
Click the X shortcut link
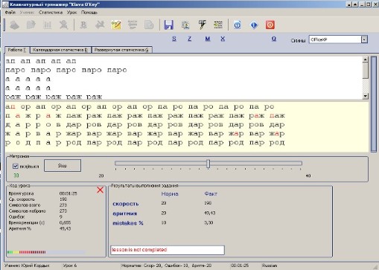[223, 39]
